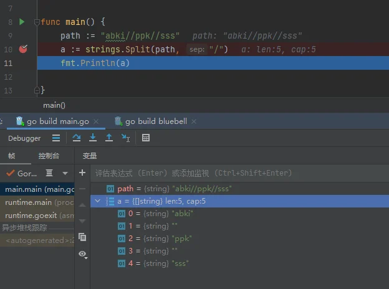Select slice element 1 empty string
The width and height of the screenshot is (389, 289).
coord(239,226)
